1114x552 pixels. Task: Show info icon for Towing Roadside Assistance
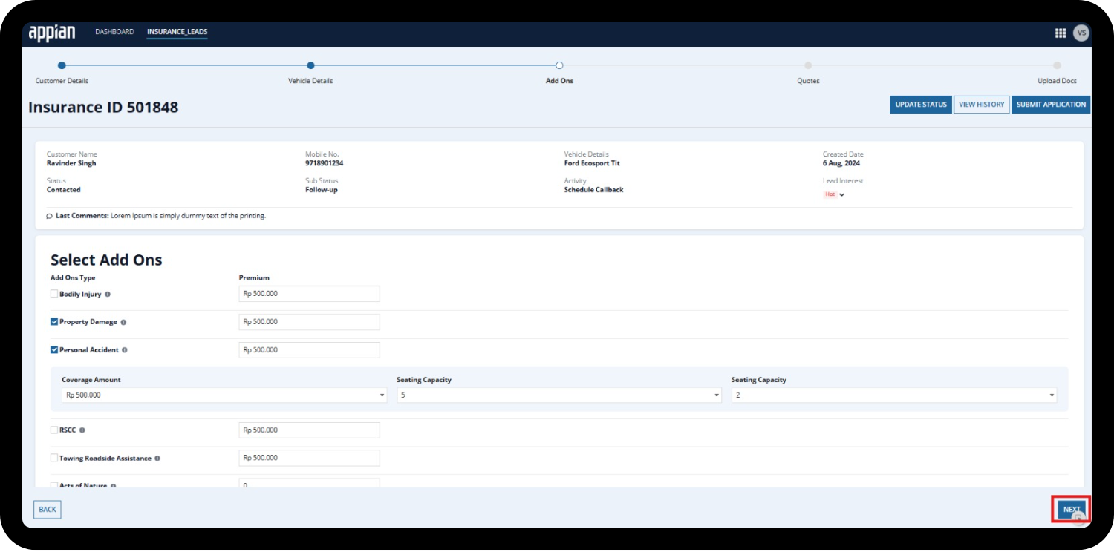157,459
